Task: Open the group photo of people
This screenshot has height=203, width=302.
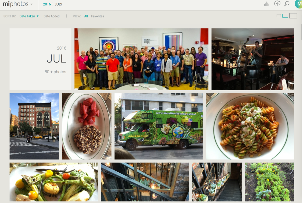Action: coord(141,59)
